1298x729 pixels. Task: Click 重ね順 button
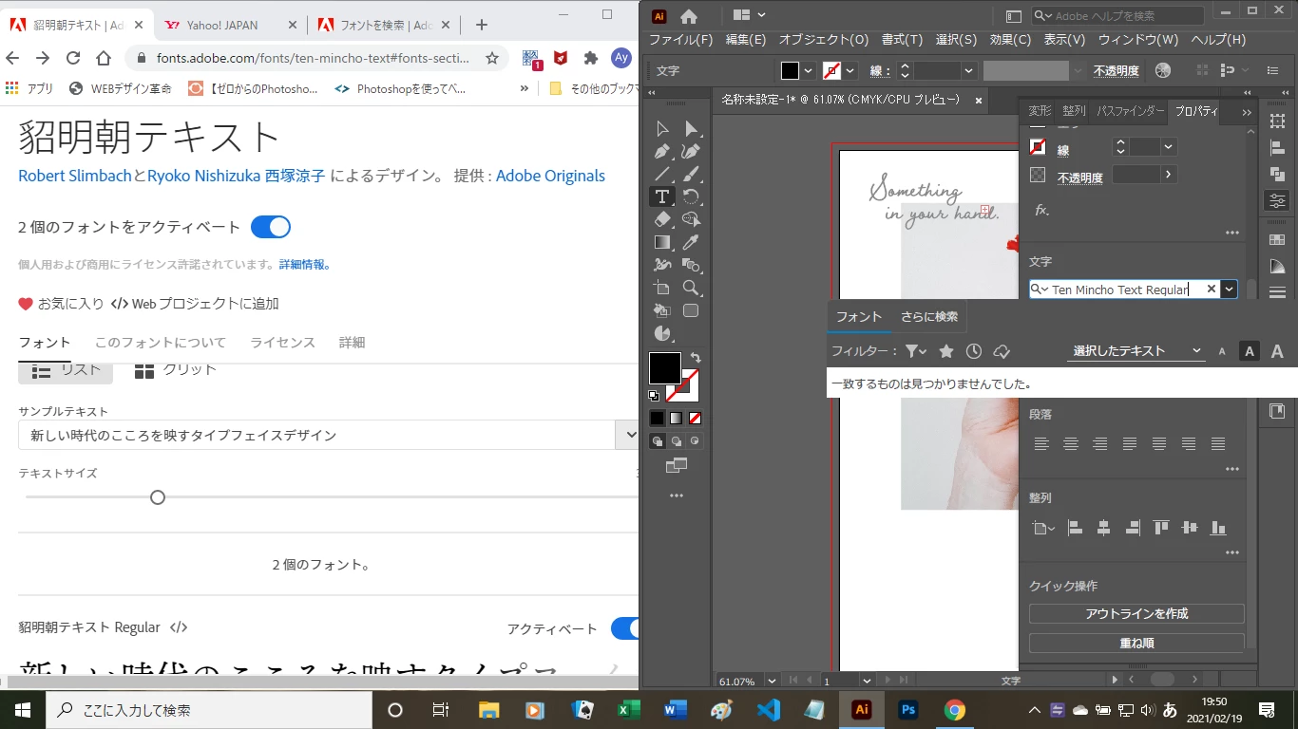[1136, 643]
